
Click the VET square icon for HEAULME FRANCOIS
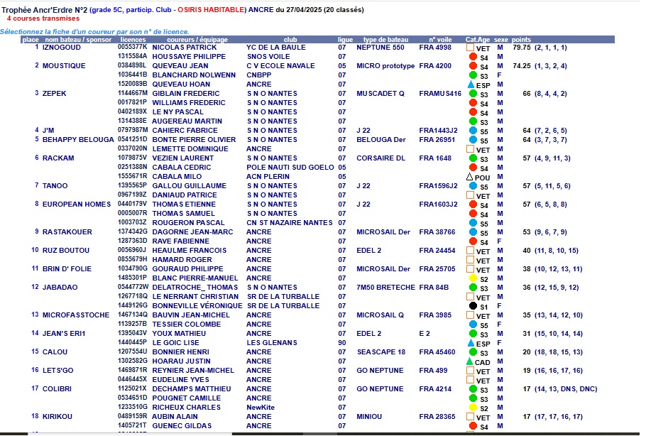coord(470,251)
